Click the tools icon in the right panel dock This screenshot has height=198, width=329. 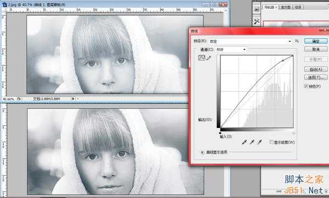tap(257, 21)
